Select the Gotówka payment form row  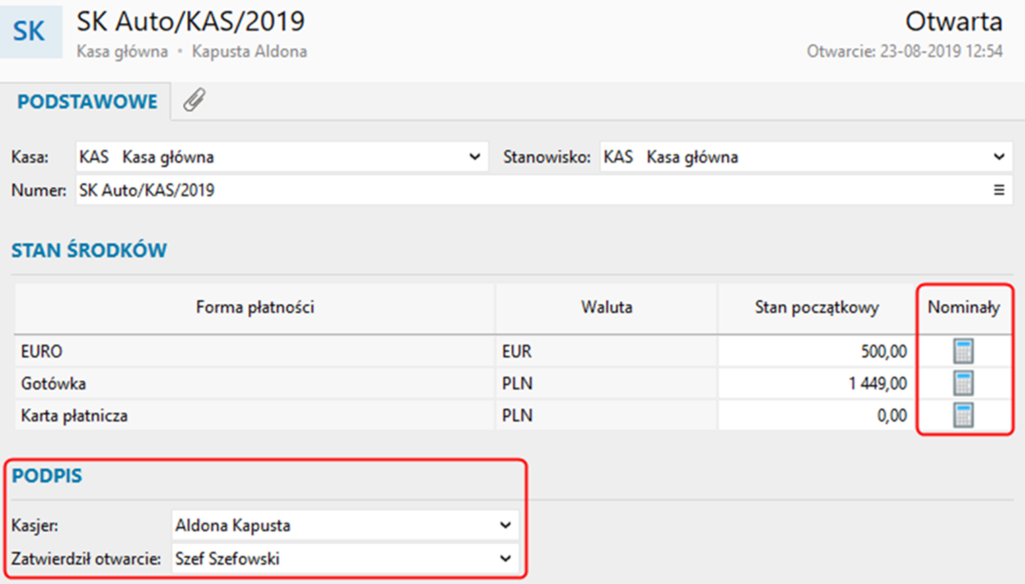(x=255, y=383)
